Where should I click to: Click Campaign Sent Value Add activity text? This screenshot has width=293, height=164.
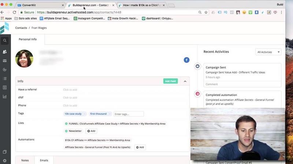pos(235,72)
